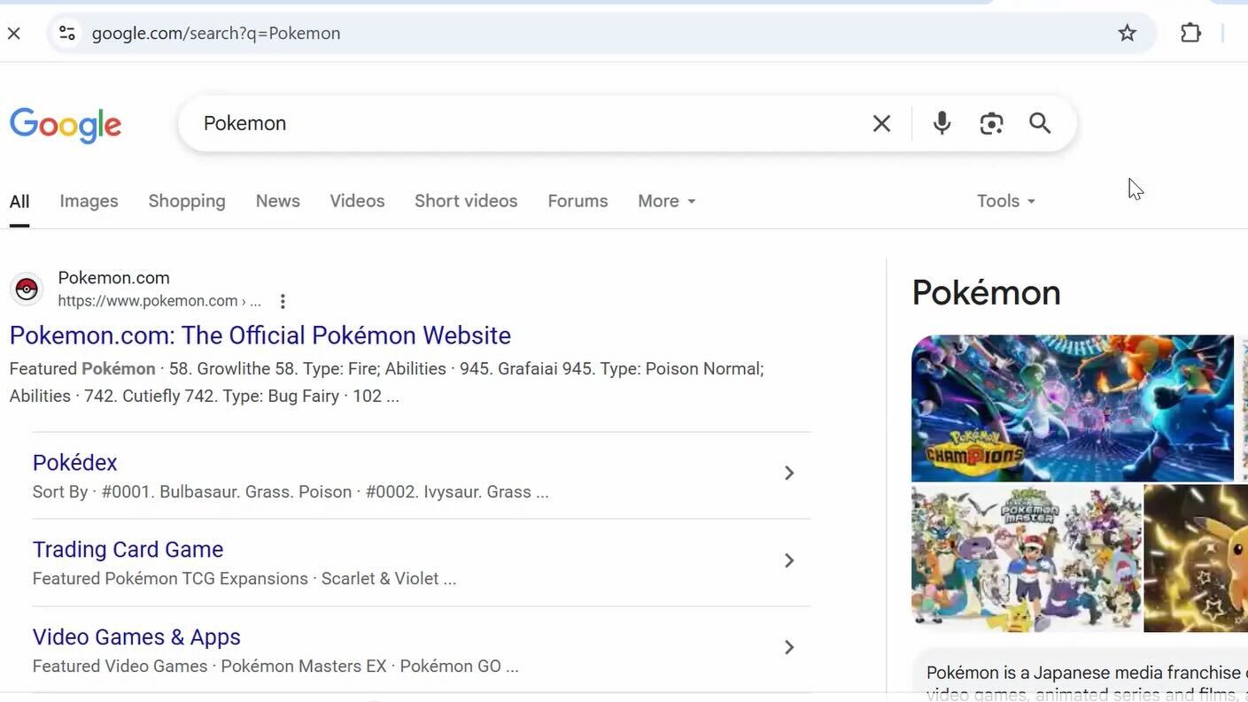Click 'Featured Pokémon TCG Expansions' snippet
The image size is (1248, 702).
[244, 579]
